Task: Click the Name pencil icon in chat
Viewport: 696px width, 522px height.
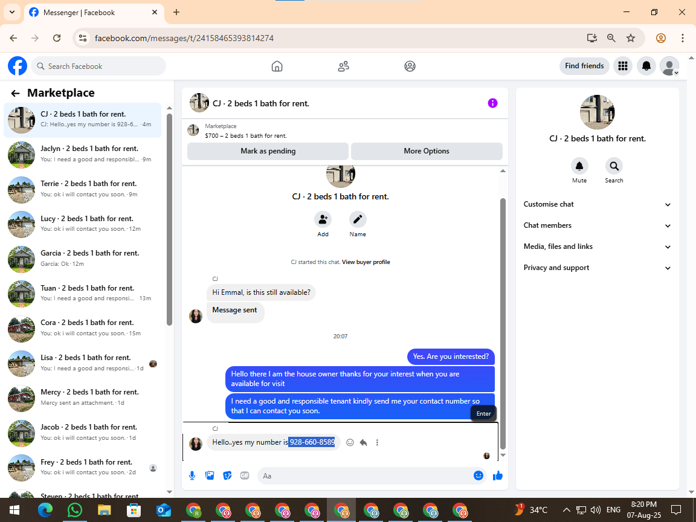Action: (x=358, y=219)
